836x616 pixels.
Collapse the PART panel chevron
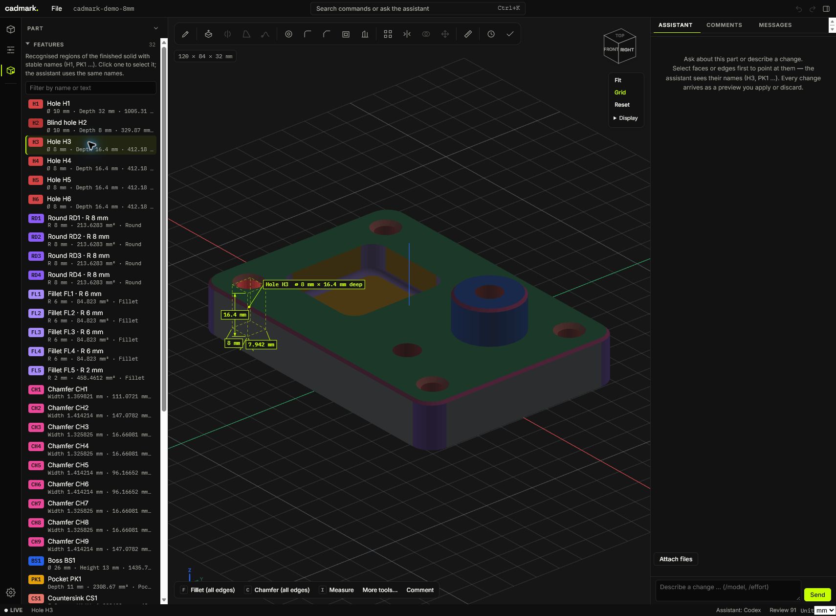(x=156, y=28)
